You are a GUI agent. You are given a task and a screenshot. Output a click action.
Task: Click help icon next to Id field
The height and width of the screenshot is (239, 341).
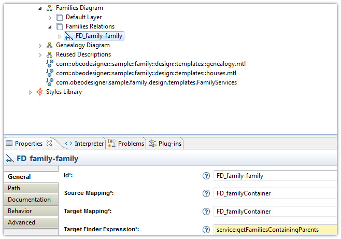coord(206,176)
